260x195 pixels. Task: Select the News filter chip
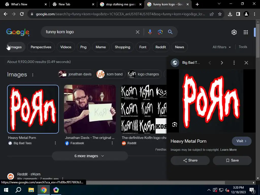point(180,47)
